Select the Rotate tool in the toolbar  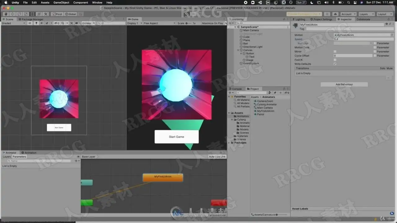point(19,14)
